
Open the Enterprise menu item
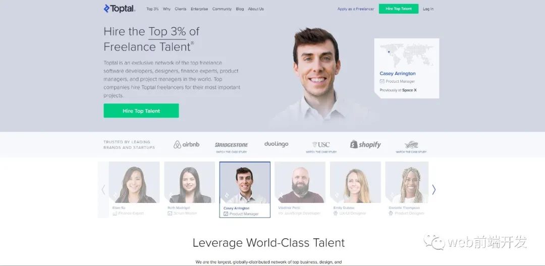coord(199,9)
